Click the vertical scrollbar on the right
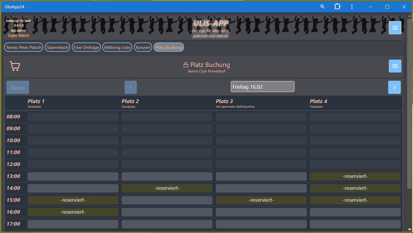413x233 pixels. point(410,104)
